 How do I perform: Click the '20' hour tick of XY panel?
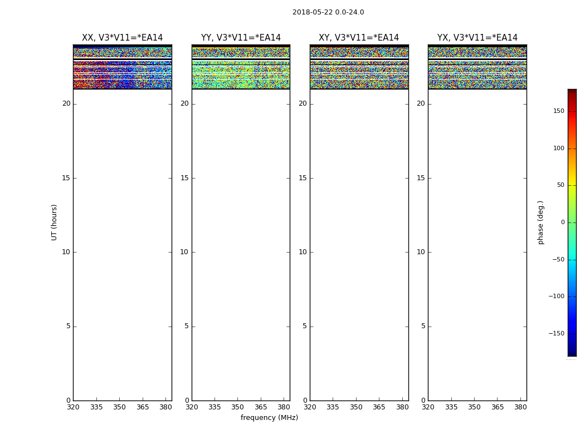click(x=303, y=103)
